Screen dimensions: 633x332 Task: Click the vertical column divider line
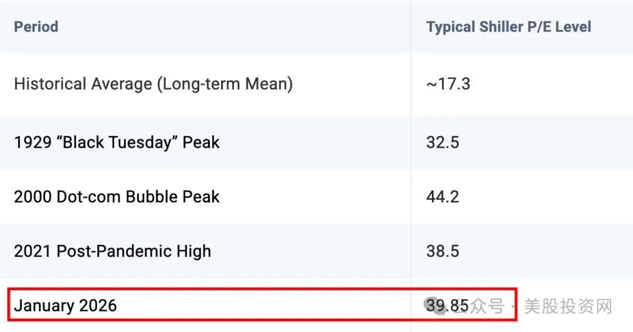(411, 166)
